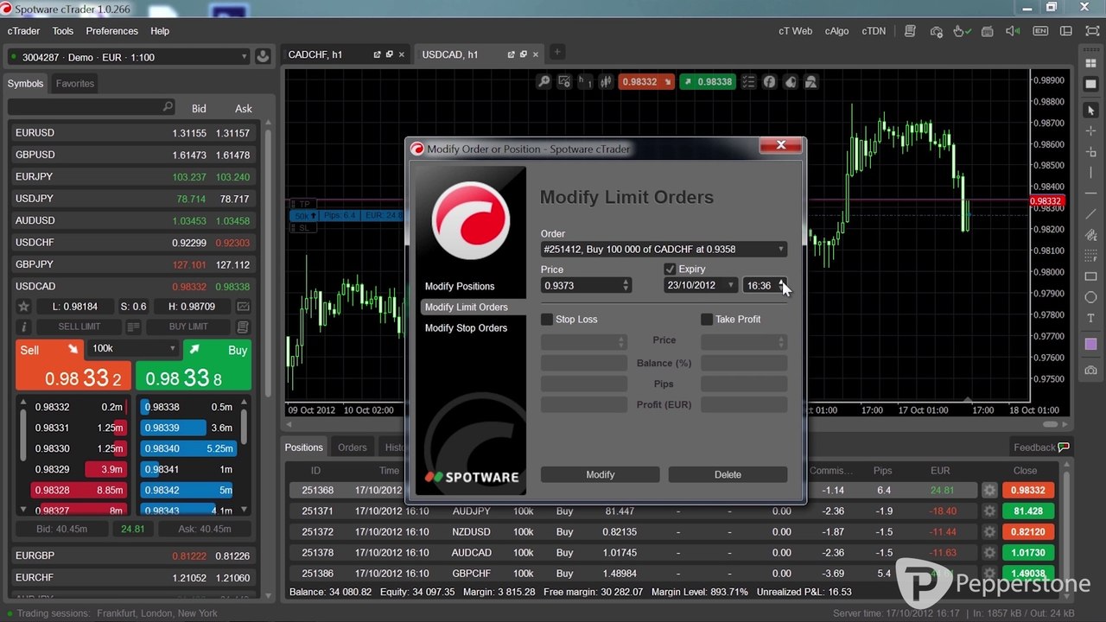The image size is (1106, 622).
Task: Select the crosshair tool in right toolbar
Action: (x=1090, y=131)
